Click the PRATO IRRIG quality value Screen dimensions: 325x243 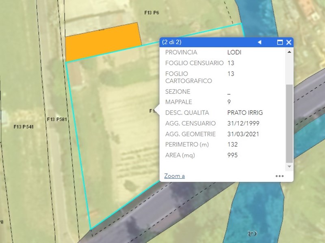245,113
